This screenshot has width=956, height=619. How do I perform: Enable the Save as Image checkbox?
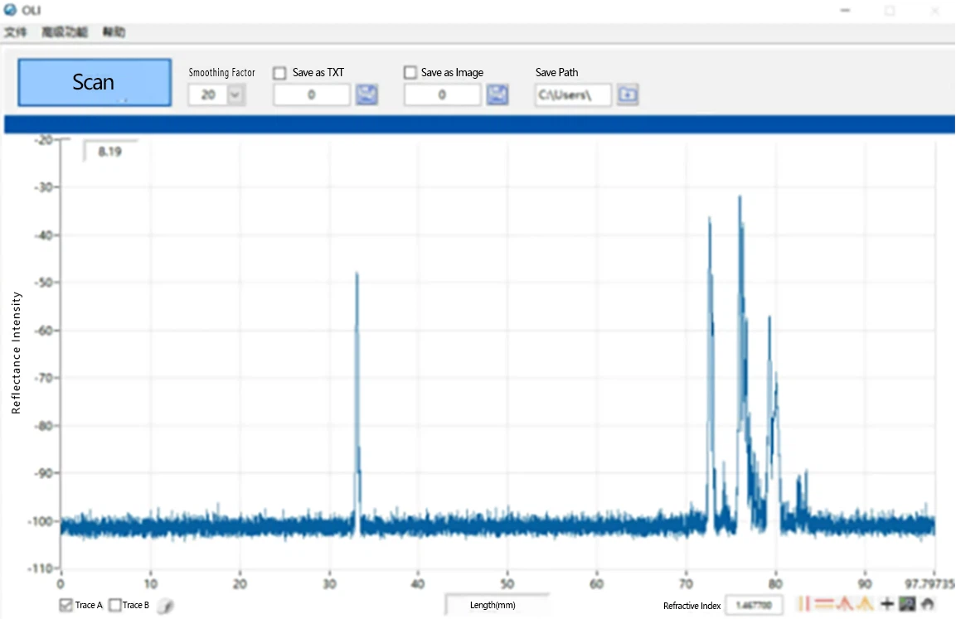(x=410, y=73)
